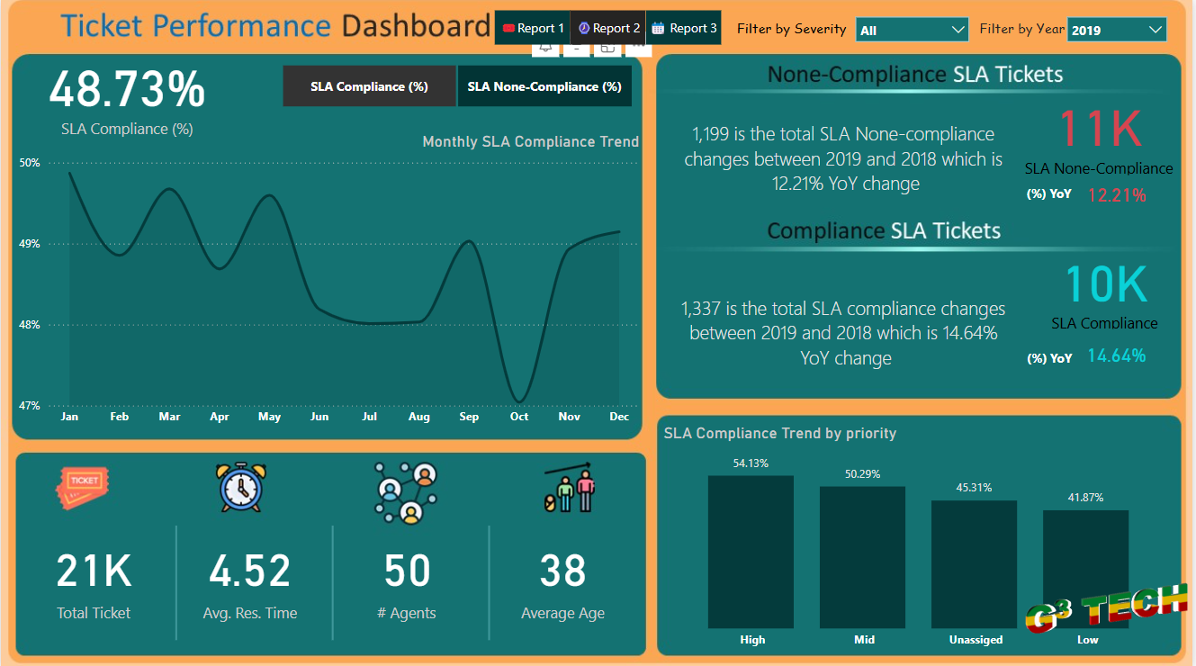Image resolution: width=1196 pixels, height=666 pixels.
Task: Click the 4.52 Avg. Res. Time value
Action: point(250,571)
